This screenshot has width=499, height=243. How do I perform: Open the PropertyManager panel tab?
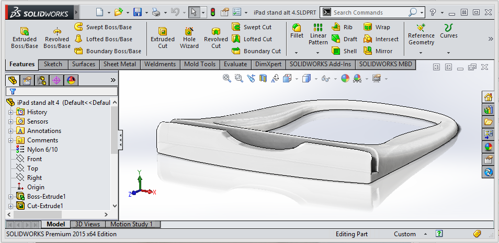[x=27, y=80]
